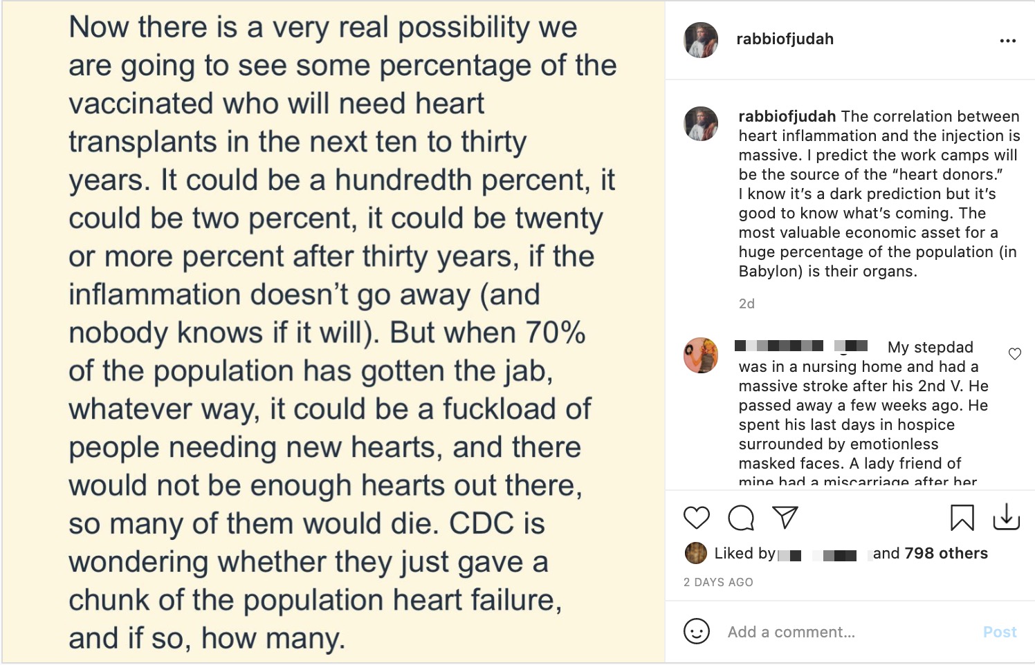This screenshot has width=1035, height=665.
Task: Focus the Add a comment field
Action: coord(844,632)
